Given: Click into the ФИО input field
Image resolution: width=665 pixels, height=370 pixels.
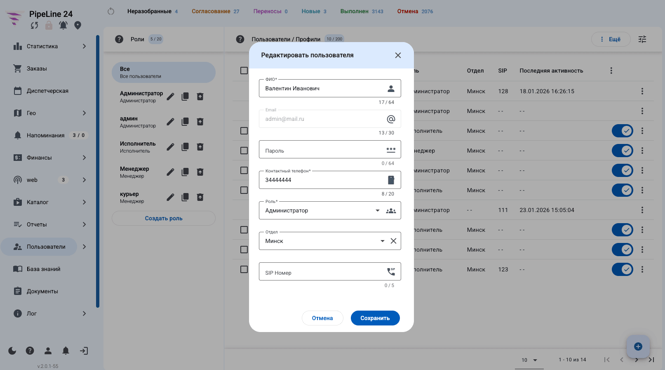Looking at the screenshot, I should (330, 88).
